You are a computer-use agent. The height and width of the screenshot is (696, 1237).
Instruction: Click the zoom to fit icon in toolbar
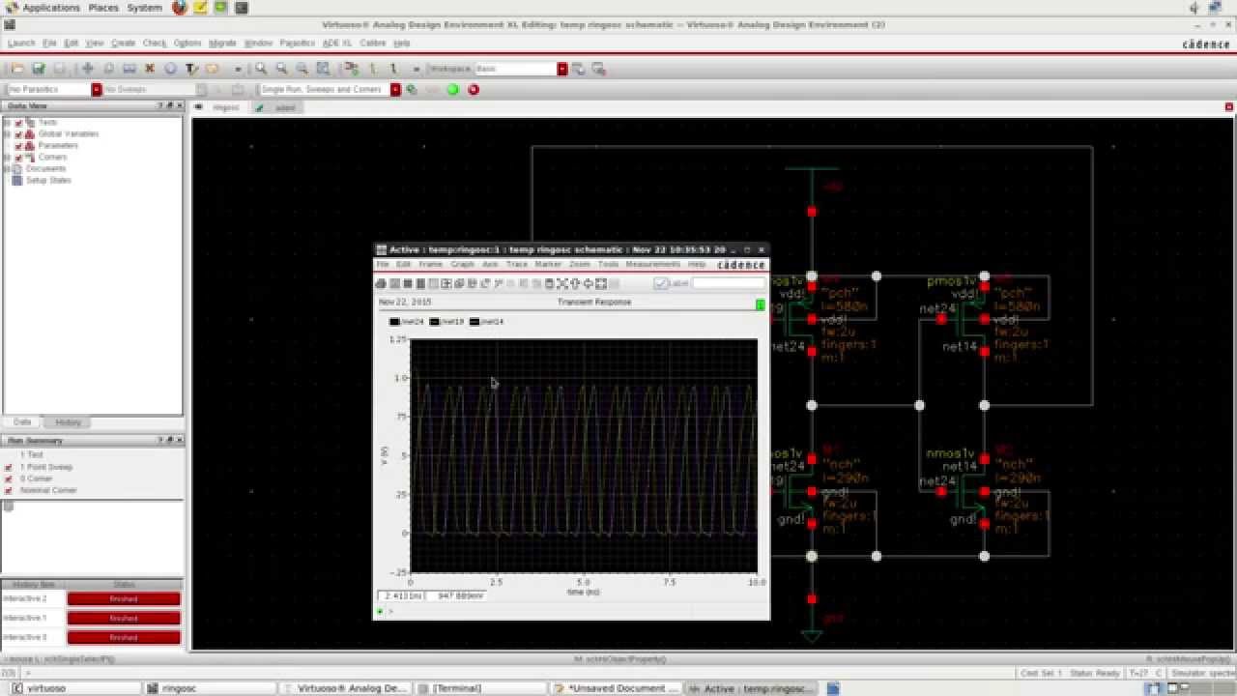(x=323, y=69)
